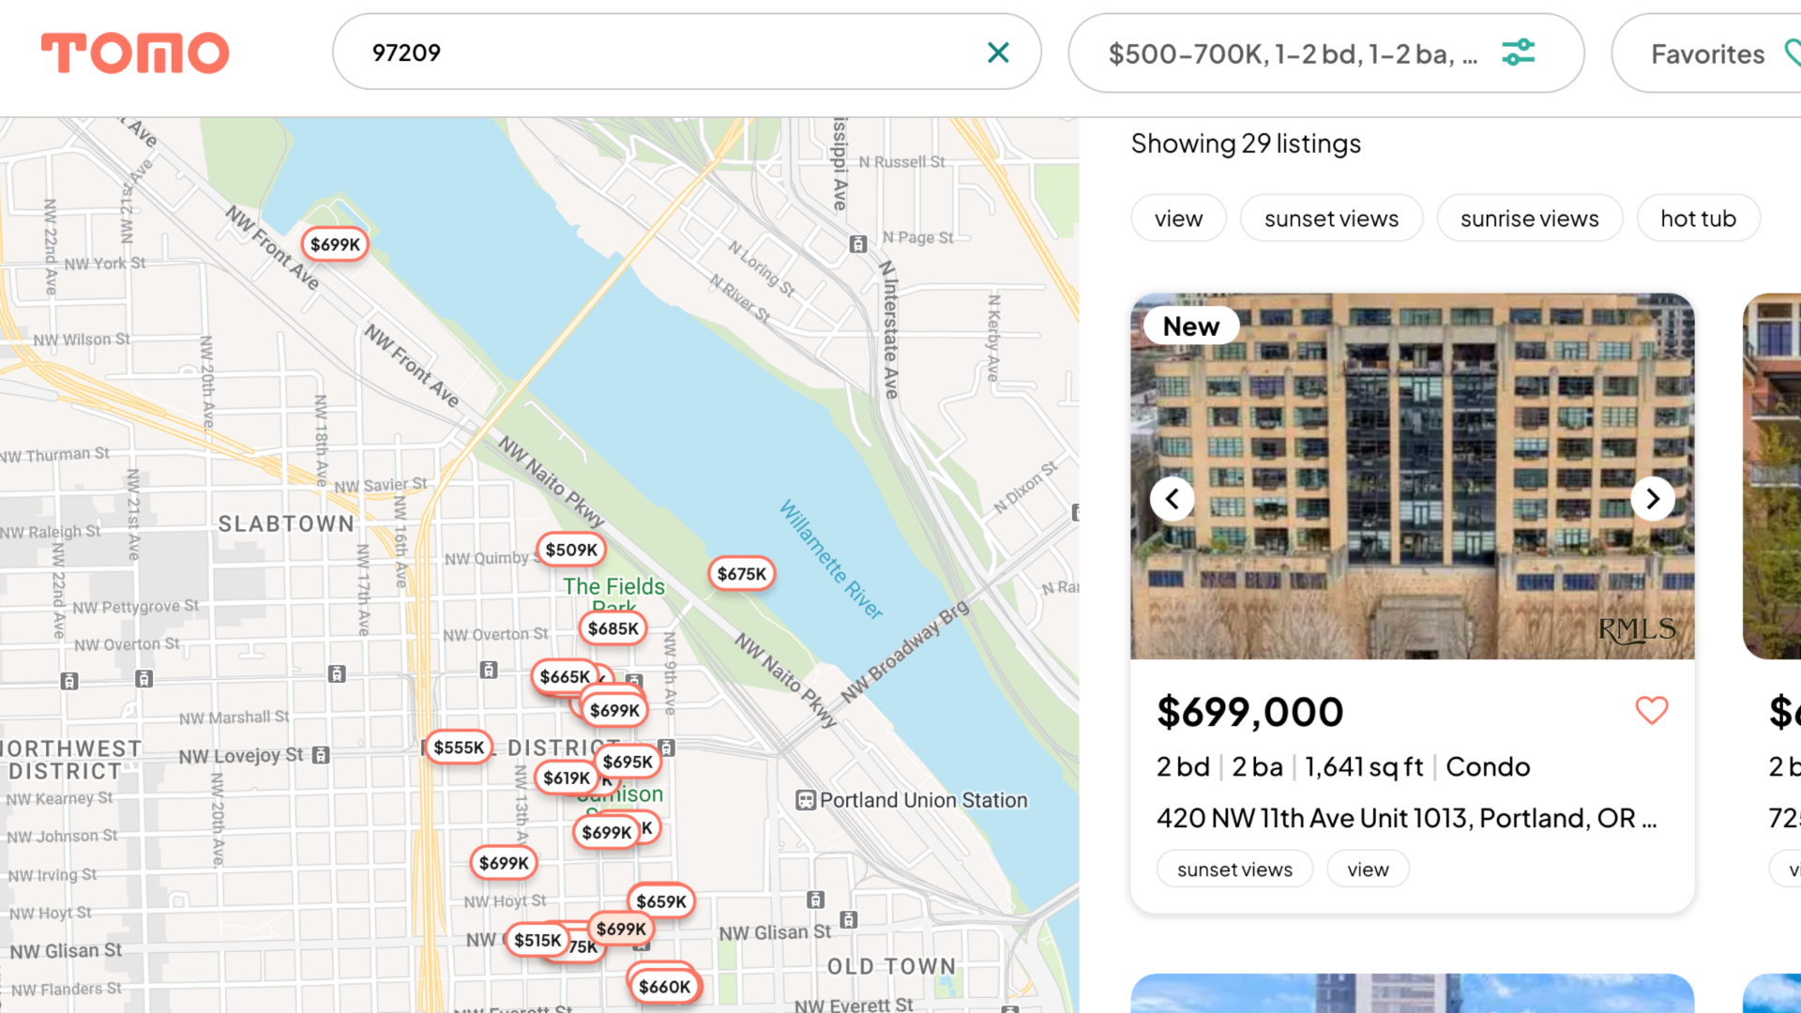
Task: Click the Showing 29 listings text
Action: pos(1246,144)
